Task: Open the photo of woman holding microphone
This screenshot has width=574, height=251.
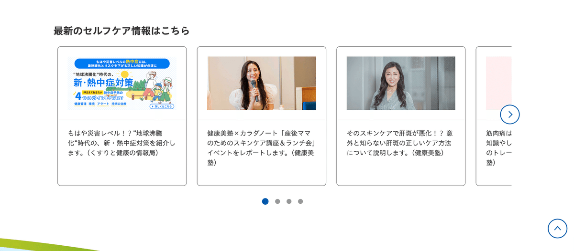Action: point(262,84)
